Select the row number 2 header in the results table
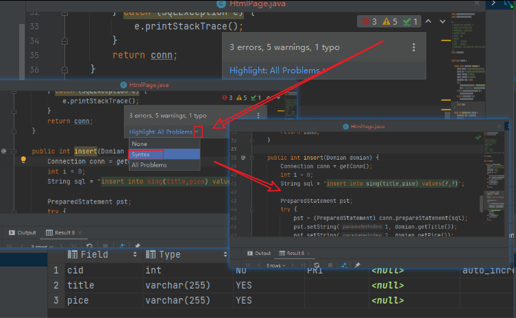516x318 pixels. (x=56, y=285)
